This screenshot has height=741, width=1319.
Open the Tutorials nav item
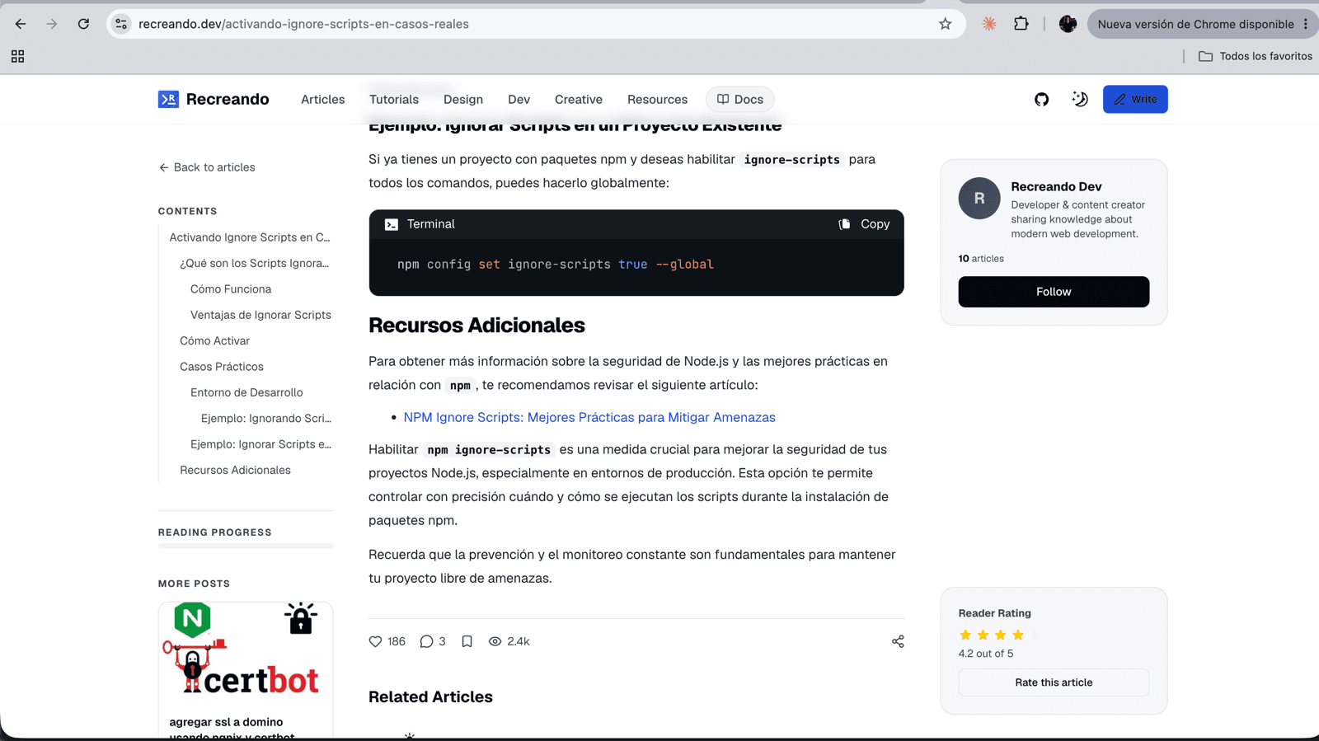point(394,99)
